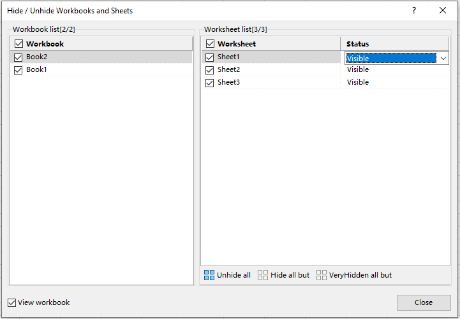Toggle the Sheet2 worksheet checkbox
This screenshot has width=460, height=319.
click(210, 70)
